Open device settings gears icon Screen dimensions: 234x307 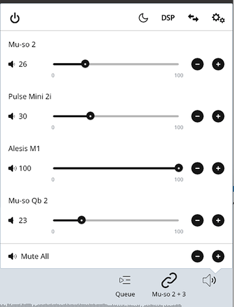tap(218, 18)
